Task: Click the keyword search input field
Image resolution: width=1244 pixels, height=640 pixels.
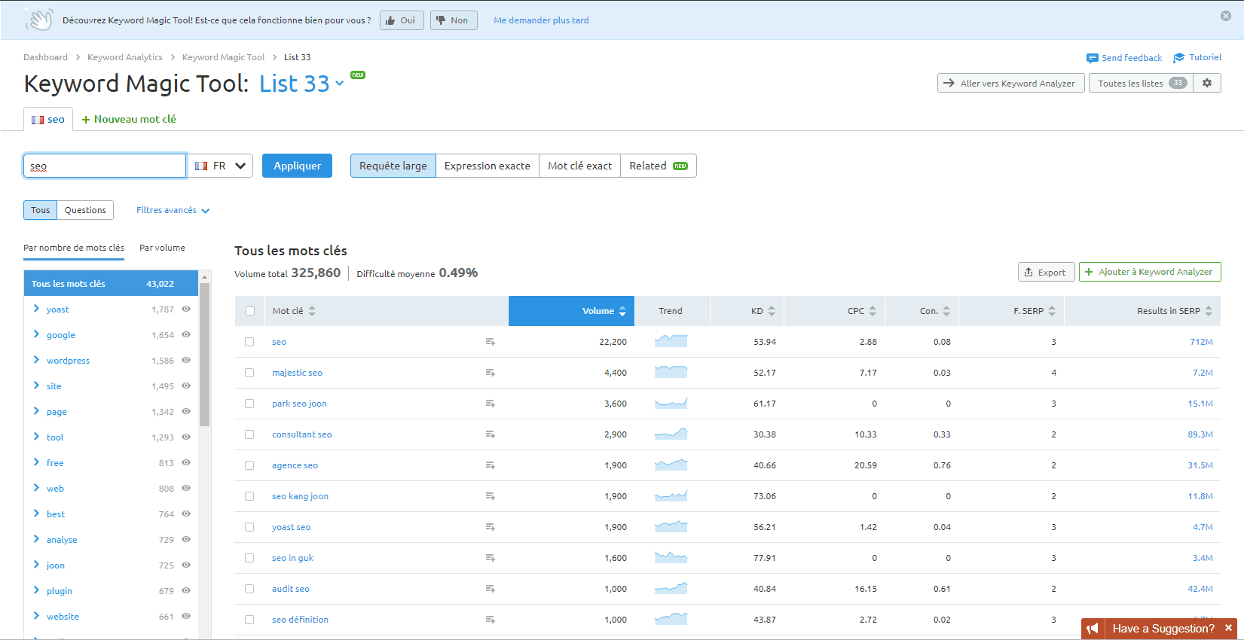Action: tap(105, 166)
